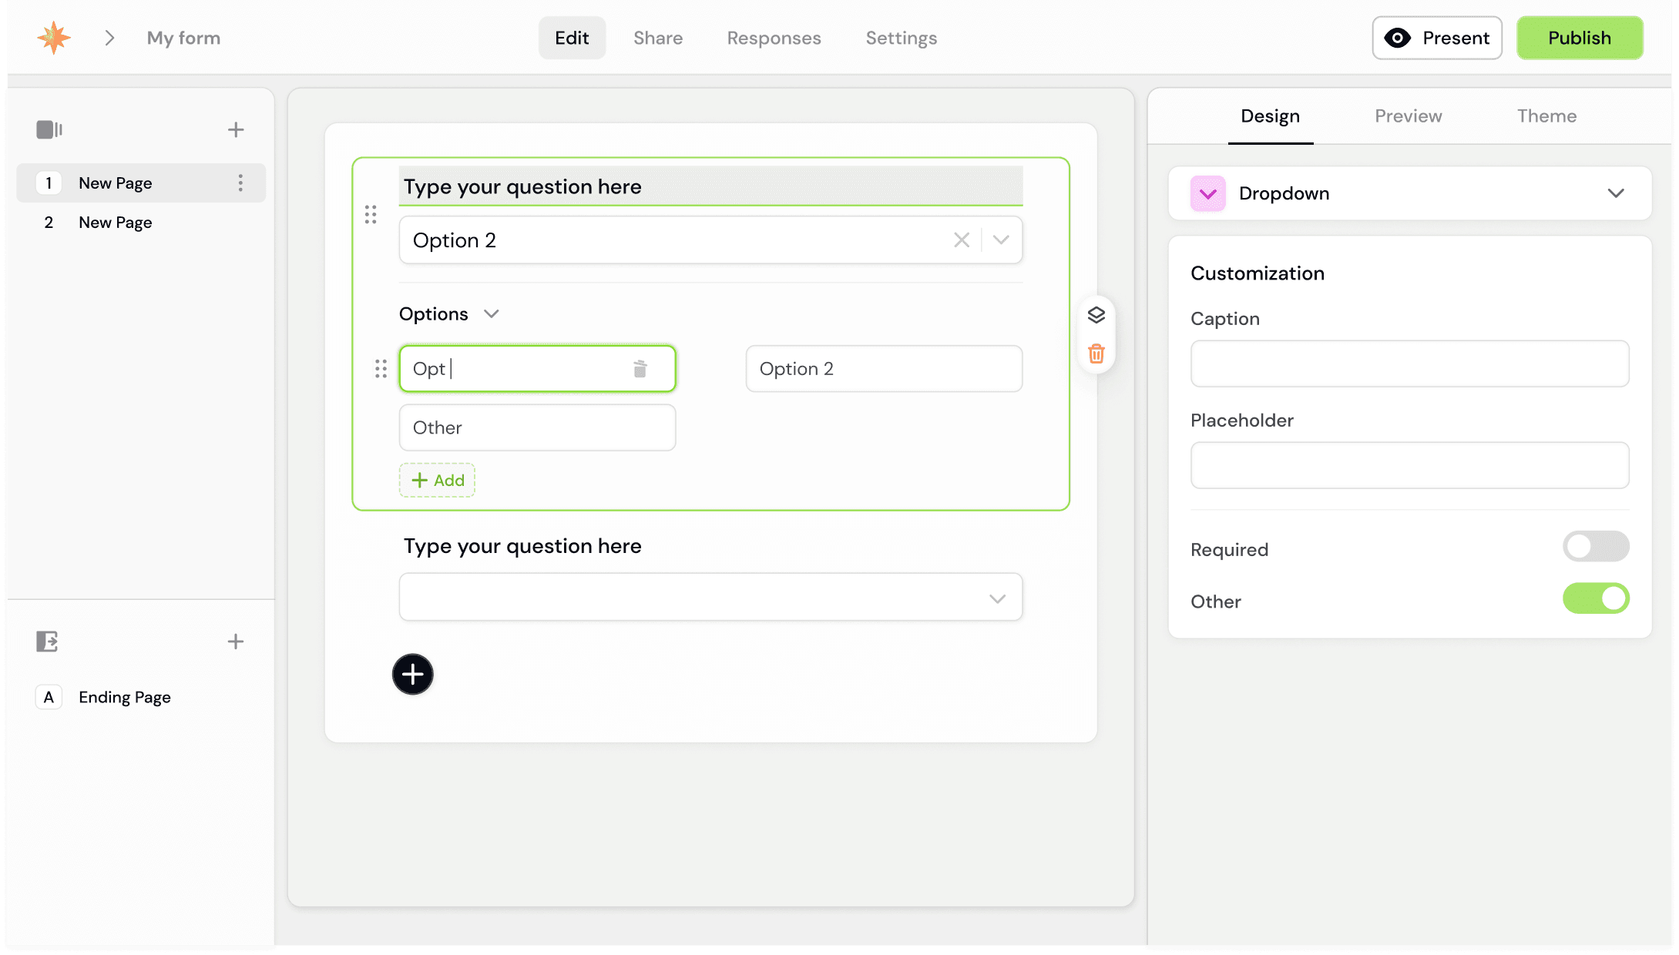Clear Option 2 using the X icon
This screenshot has width=1679, height=955.
tap(961, 240)
